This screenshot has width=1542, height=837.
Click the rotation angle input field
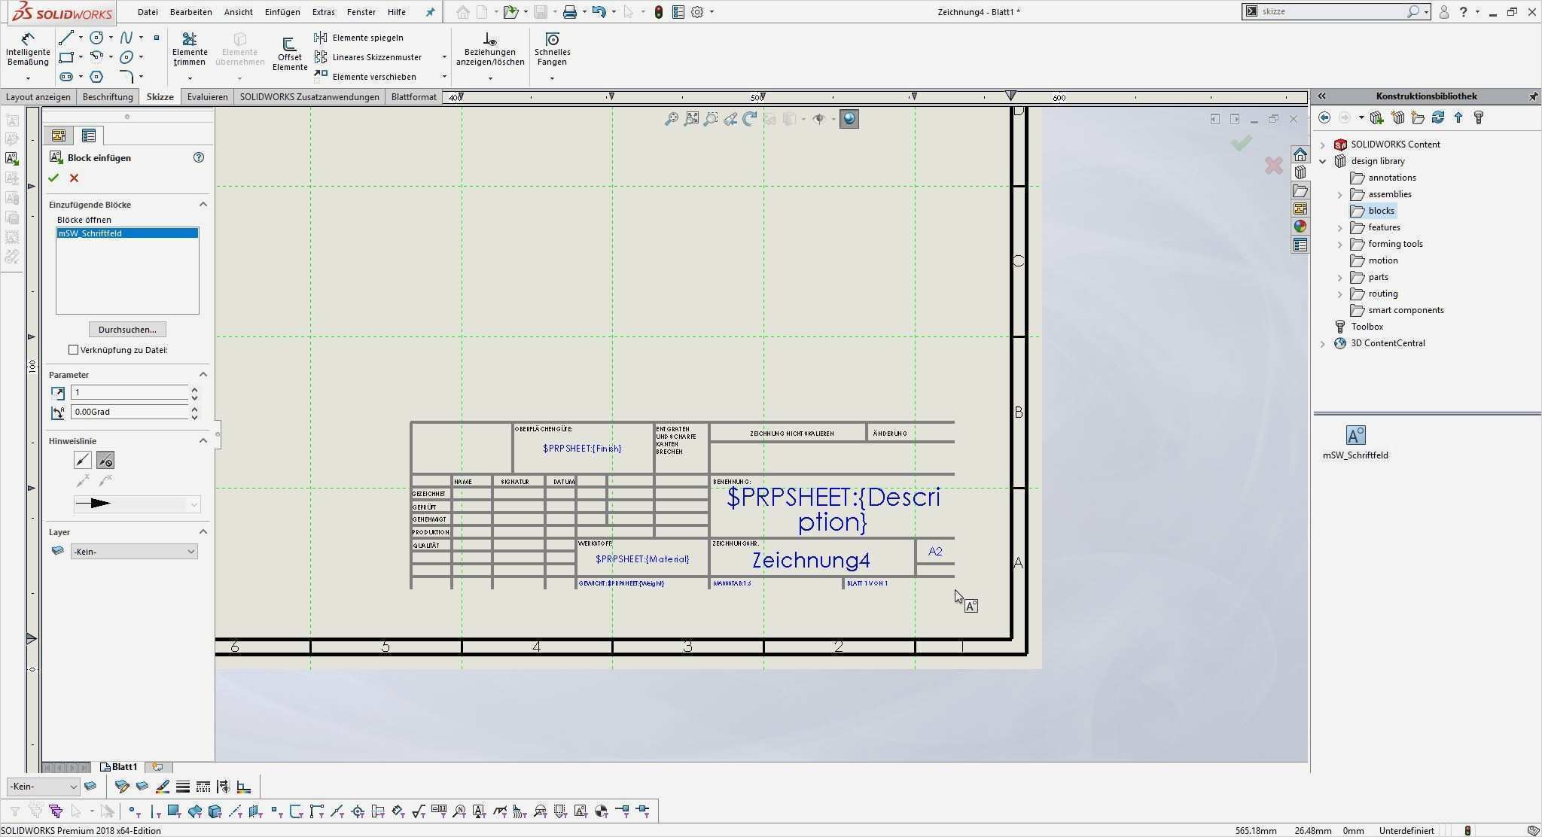tap(129, 412)
